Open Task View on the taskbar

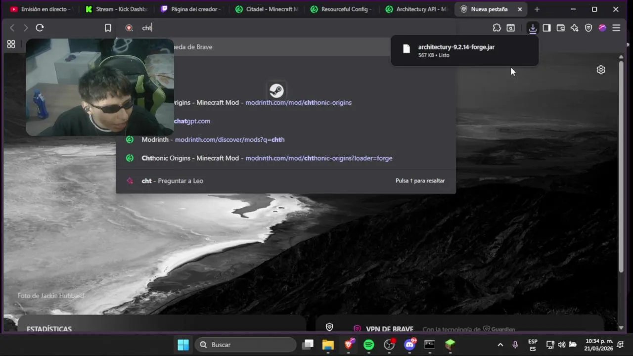[x=308, y=345]
